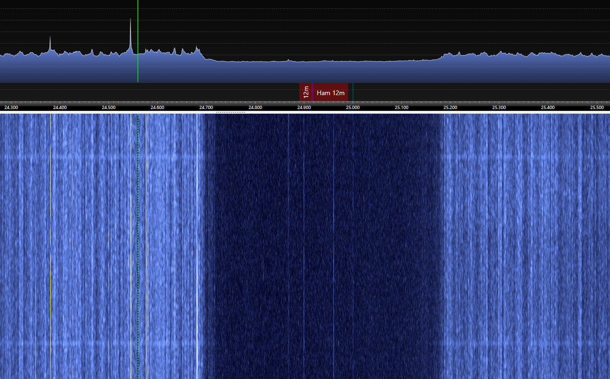
Task: Click the yellow signal segment in the waterfall
Action: (x=50, y=295)
